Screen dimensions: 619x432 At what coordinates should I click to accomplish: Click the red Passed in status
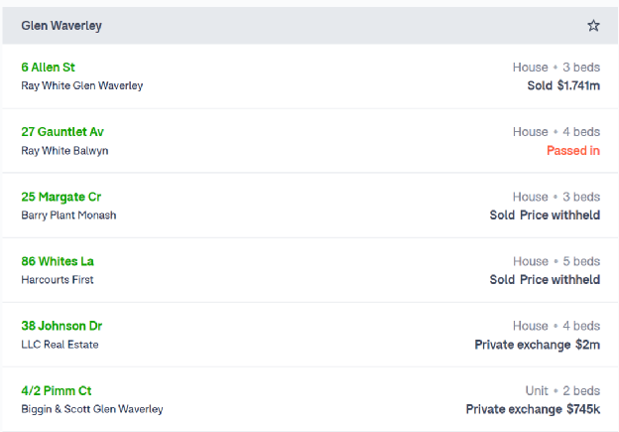[573, 151]
